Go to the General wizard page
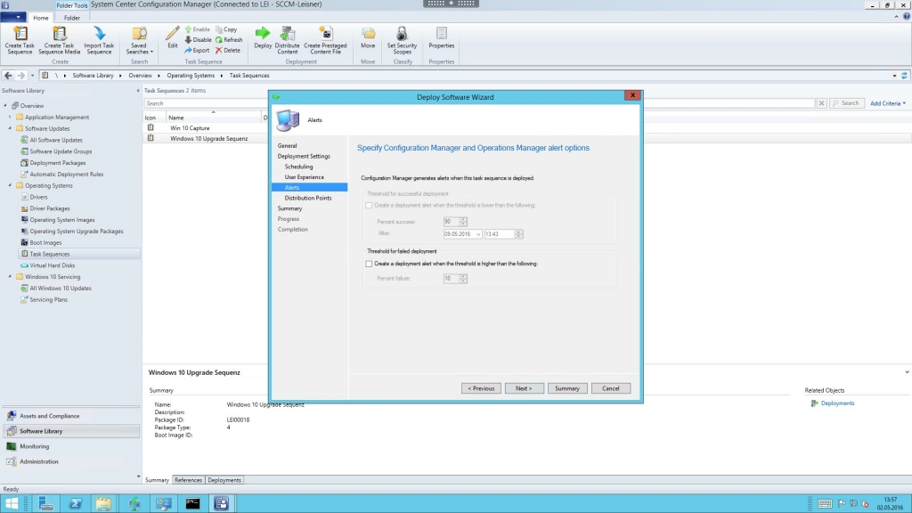 (287, 145)
